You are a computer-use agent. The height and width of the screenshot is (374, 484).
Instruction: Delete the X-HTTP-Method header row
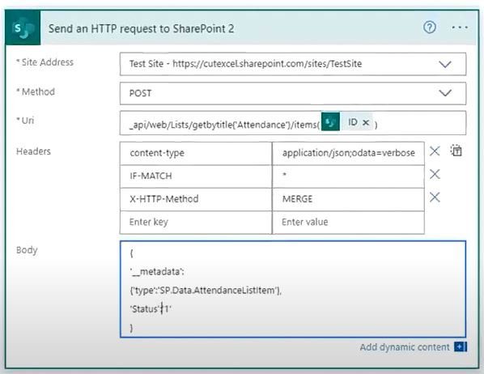click(435, 197)
